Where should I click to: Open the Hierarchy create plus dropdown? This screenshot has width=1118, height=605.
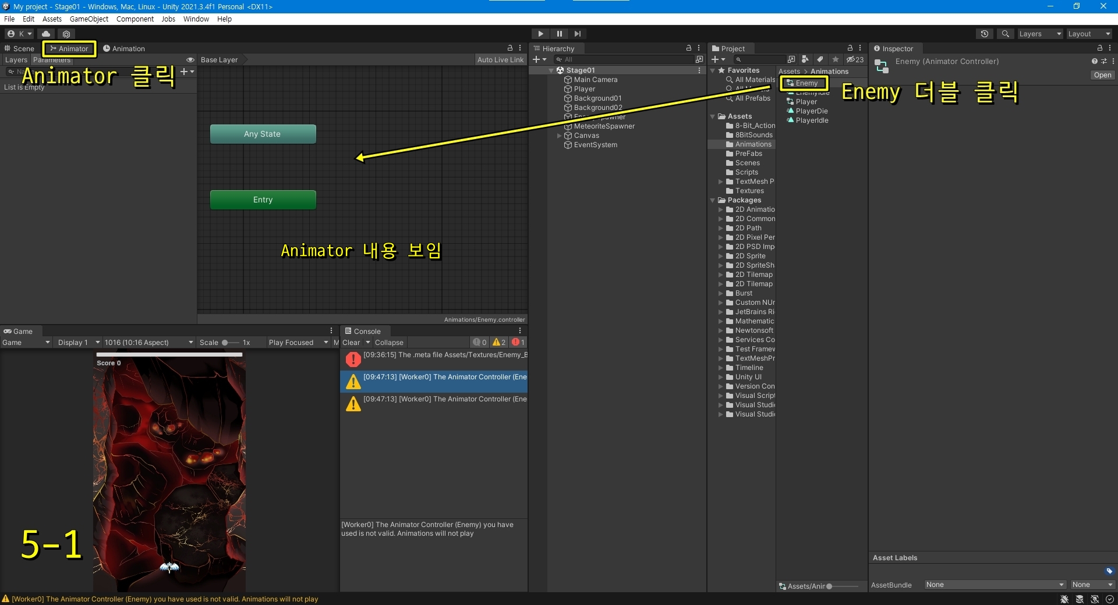tap(540, 59)
